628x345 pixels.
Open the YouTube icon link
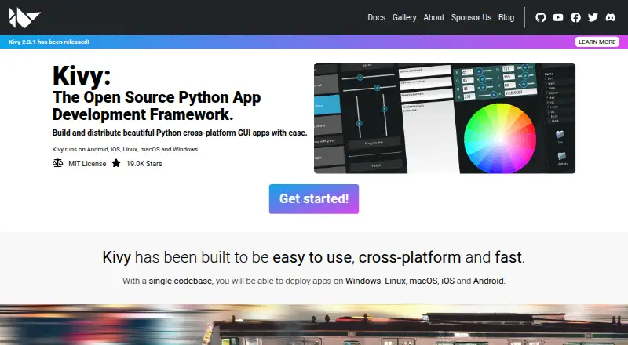558,17
